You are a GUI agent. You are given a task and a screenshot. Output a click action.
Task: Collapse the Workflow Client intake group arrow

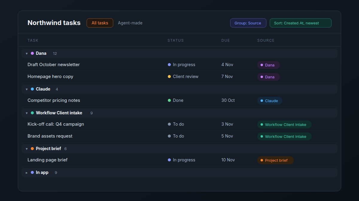[x=27, y=113]
